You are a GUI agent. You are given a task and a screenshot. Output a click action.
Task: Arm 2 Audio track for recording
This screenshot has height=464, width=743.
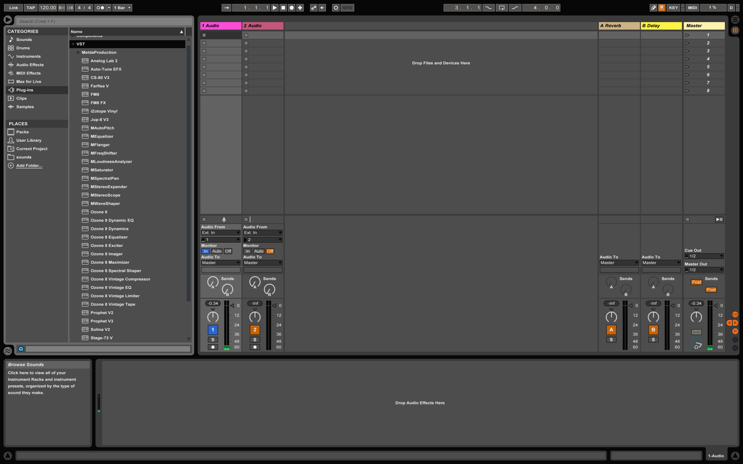pos(255,347)
